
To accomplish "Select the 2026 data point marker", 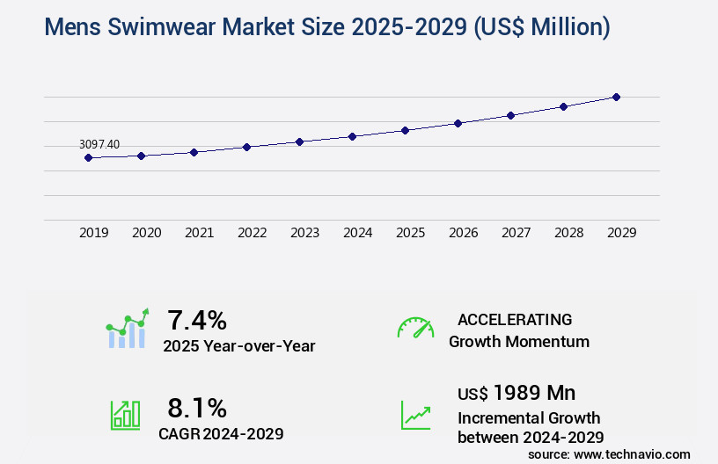I will click(x=458, y=123).
